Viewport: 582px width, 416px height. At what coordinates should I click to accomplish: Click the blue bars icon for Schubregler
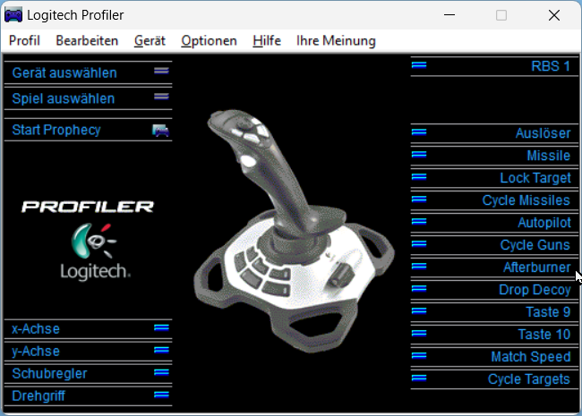(161, 372)
